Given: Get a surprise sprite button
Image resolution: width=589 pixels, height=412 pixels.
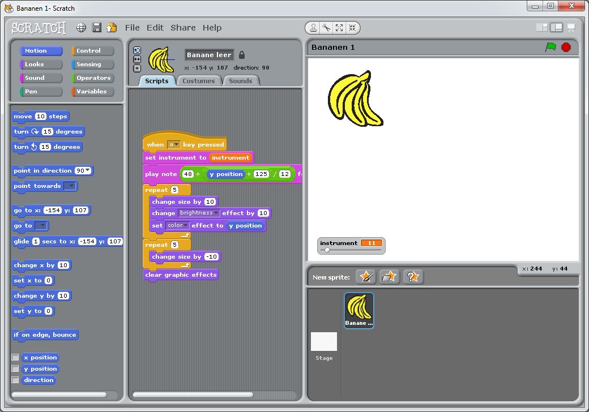Looking at the screenshot, I should coord(413,277).
